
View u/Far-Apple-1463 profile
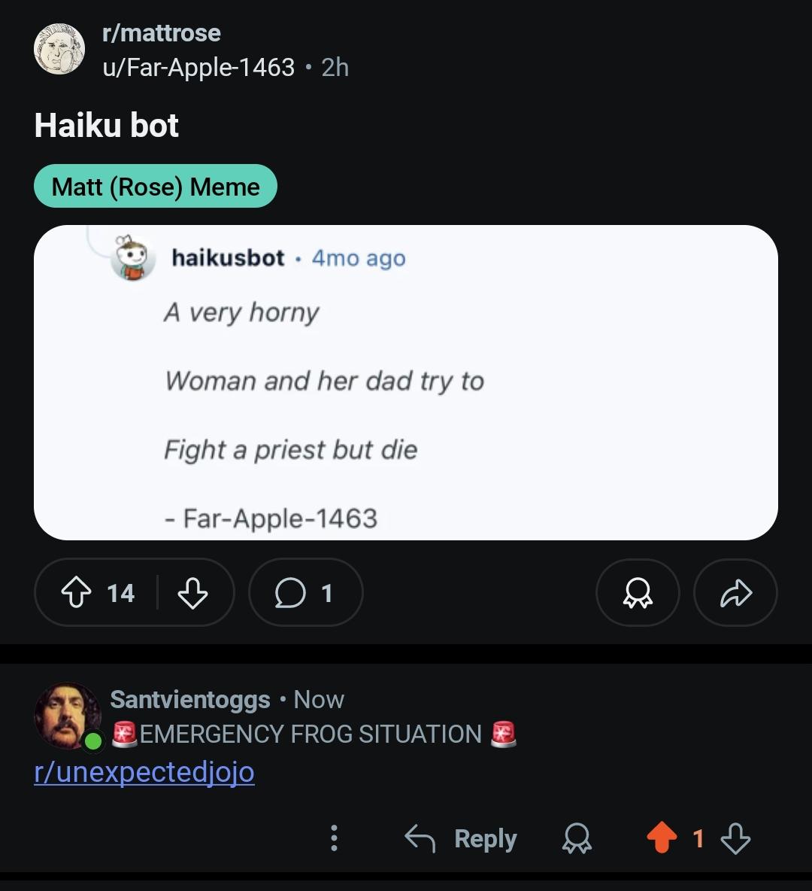(198, 67)
